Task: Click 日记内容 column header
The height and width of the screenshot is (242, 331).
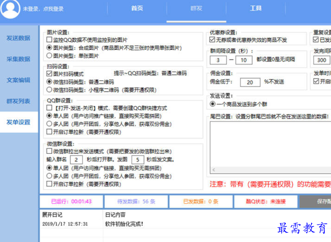Action: pyautogui.click(x=115, y=215)
